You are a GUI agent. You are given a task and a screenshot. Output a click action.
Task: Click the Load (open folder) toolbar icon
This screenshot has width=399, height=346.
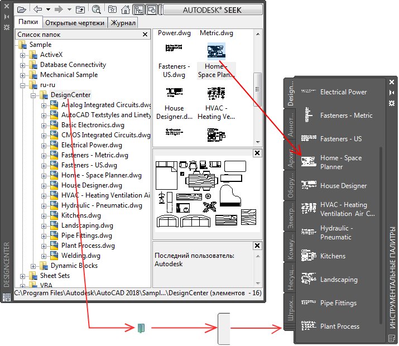point(22,10)
